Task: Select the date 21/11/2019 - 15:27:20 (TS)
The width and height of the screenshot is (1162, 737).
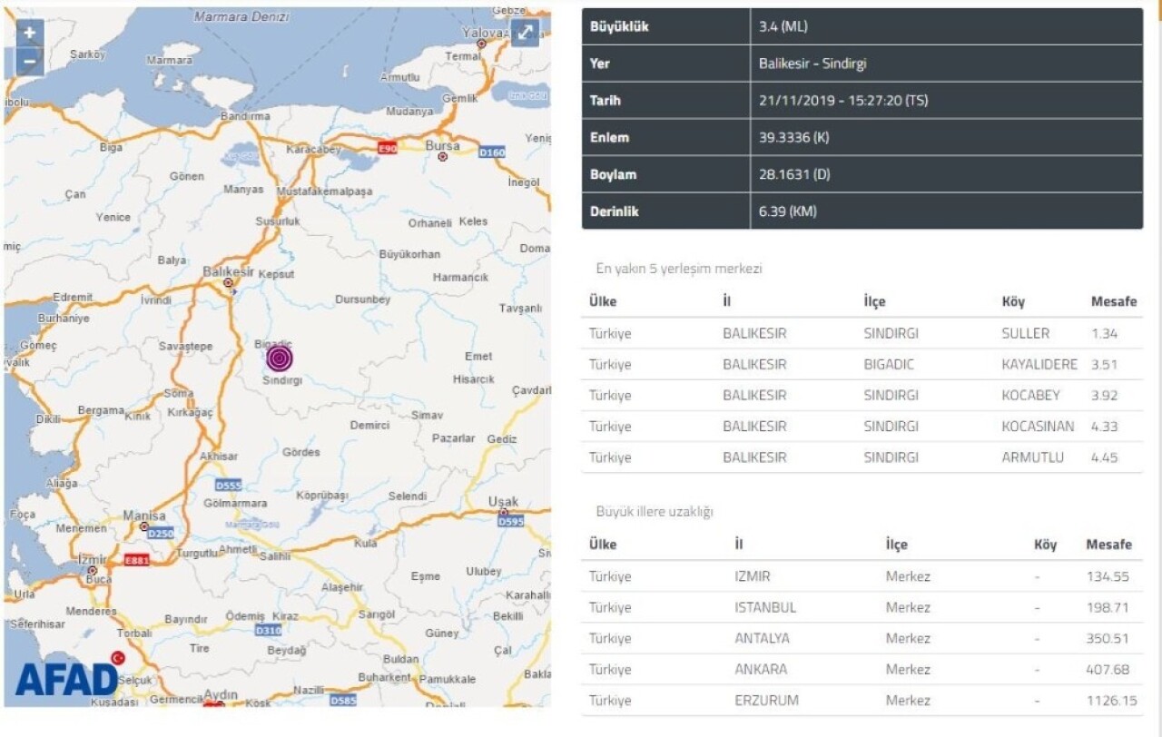Action: pyautogui.click(x=843, y=101)
